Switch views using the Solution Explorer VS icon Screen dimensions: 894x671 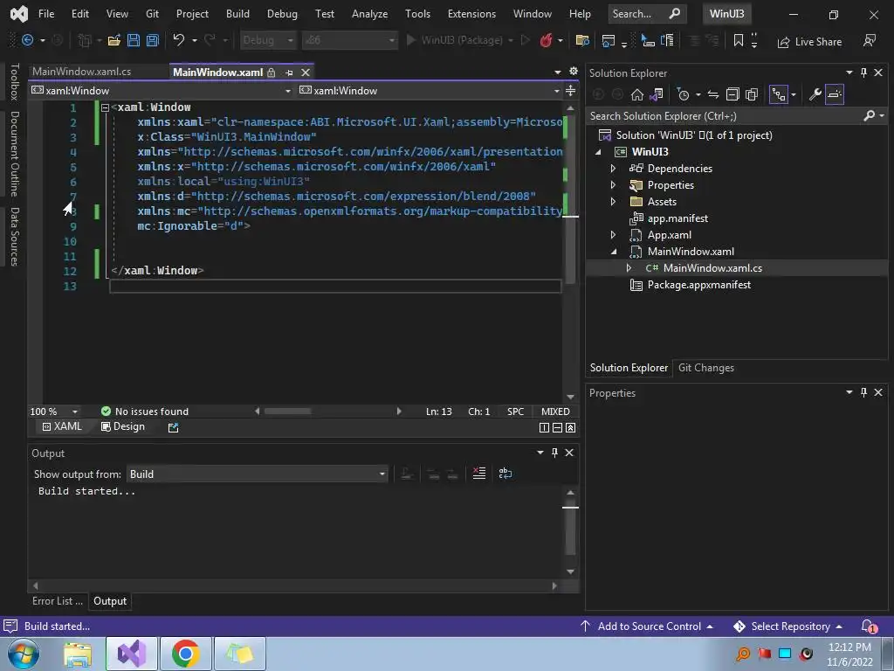657,94
